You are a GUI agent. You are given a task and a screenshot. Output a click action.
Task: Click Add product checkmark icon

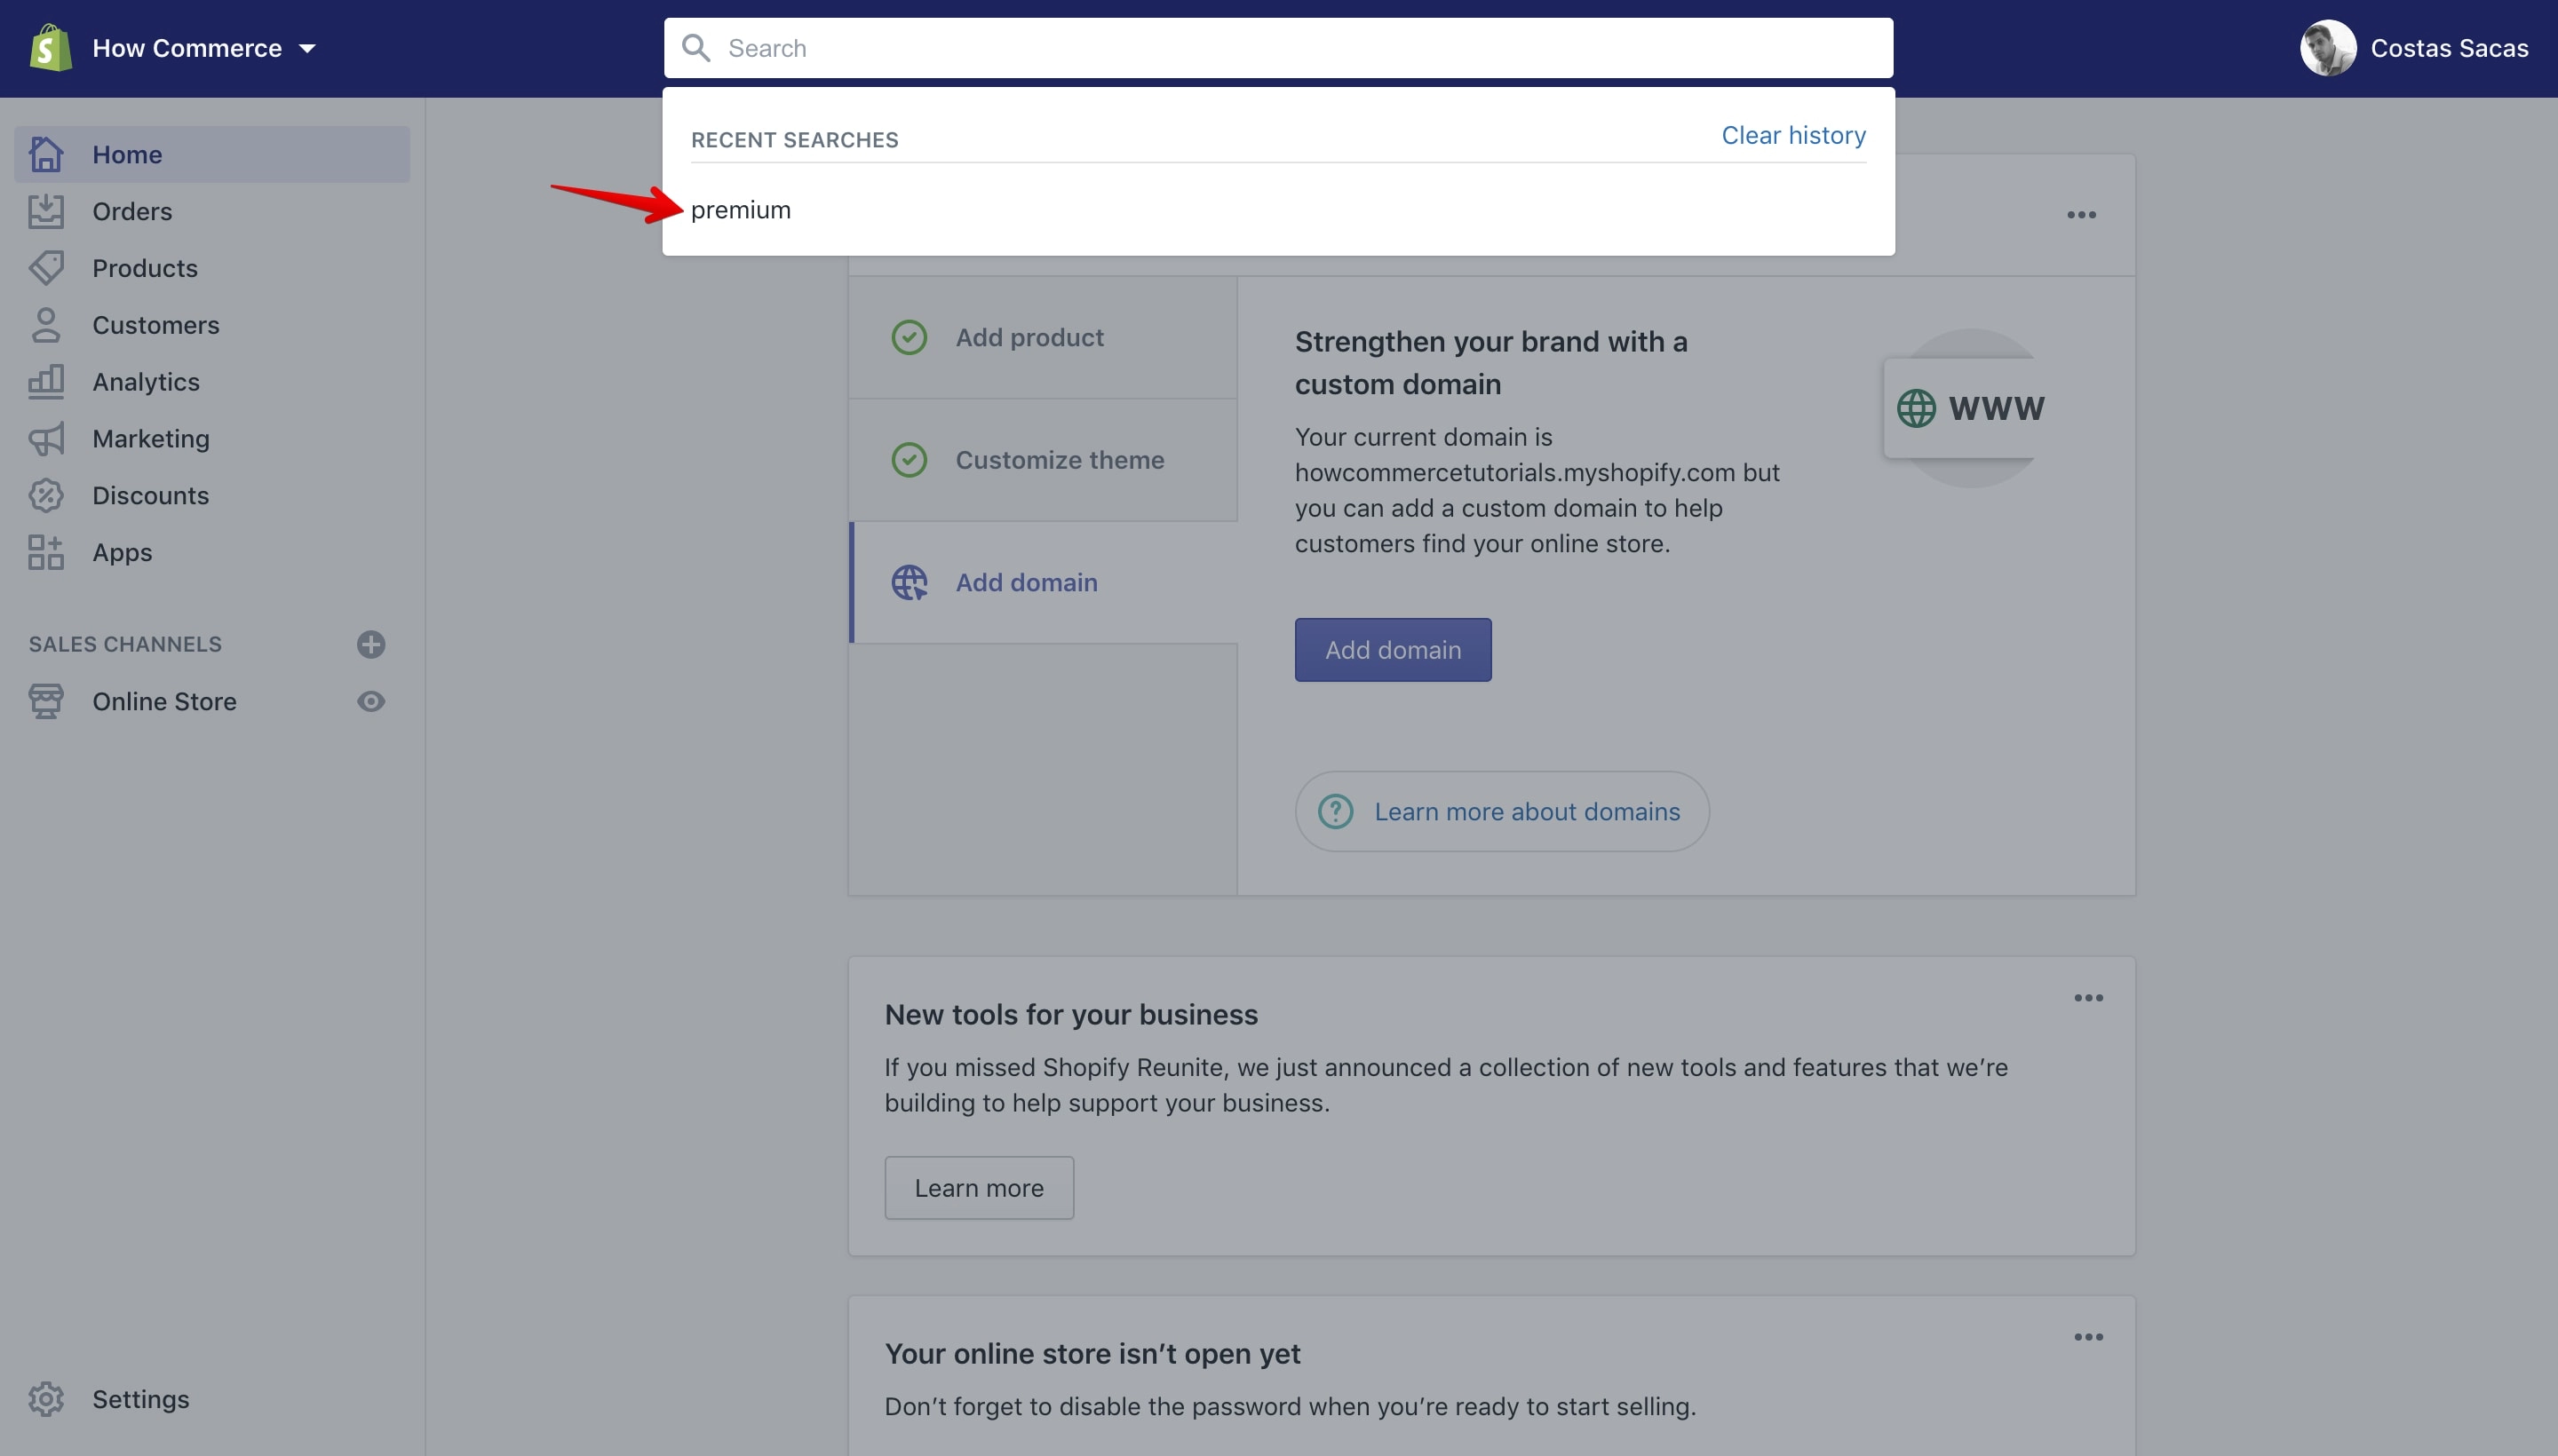909,337
